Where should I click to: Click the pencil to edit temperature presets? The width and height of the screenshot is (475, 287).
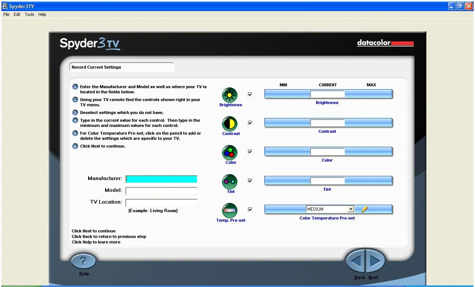click(x=364, y=209)
